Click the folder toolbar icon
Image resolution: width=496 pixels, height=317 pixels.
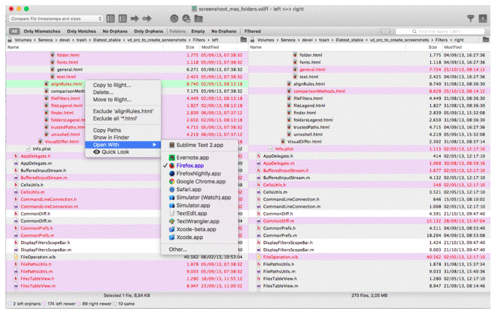198,19
